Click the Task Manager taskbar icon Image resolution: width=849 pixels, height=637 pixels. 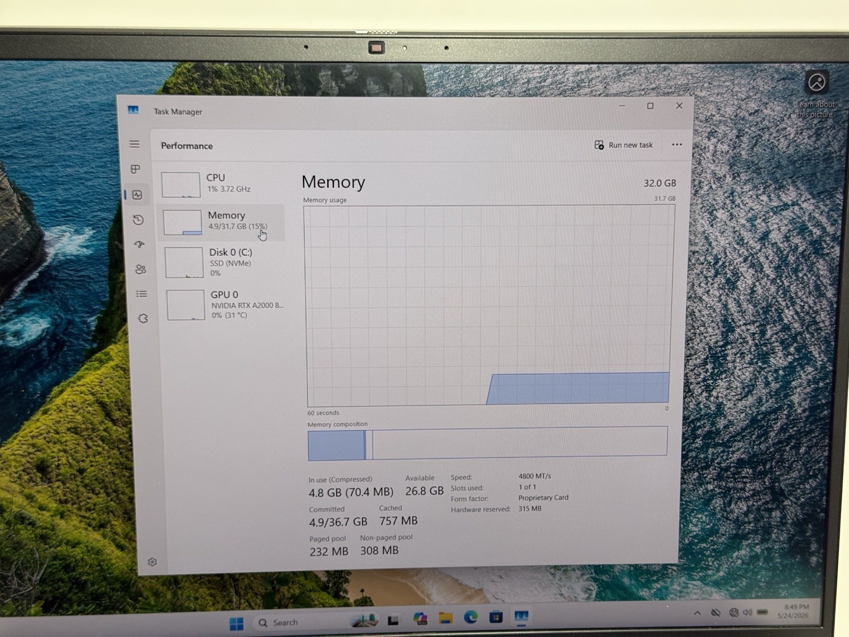[522, 616]
